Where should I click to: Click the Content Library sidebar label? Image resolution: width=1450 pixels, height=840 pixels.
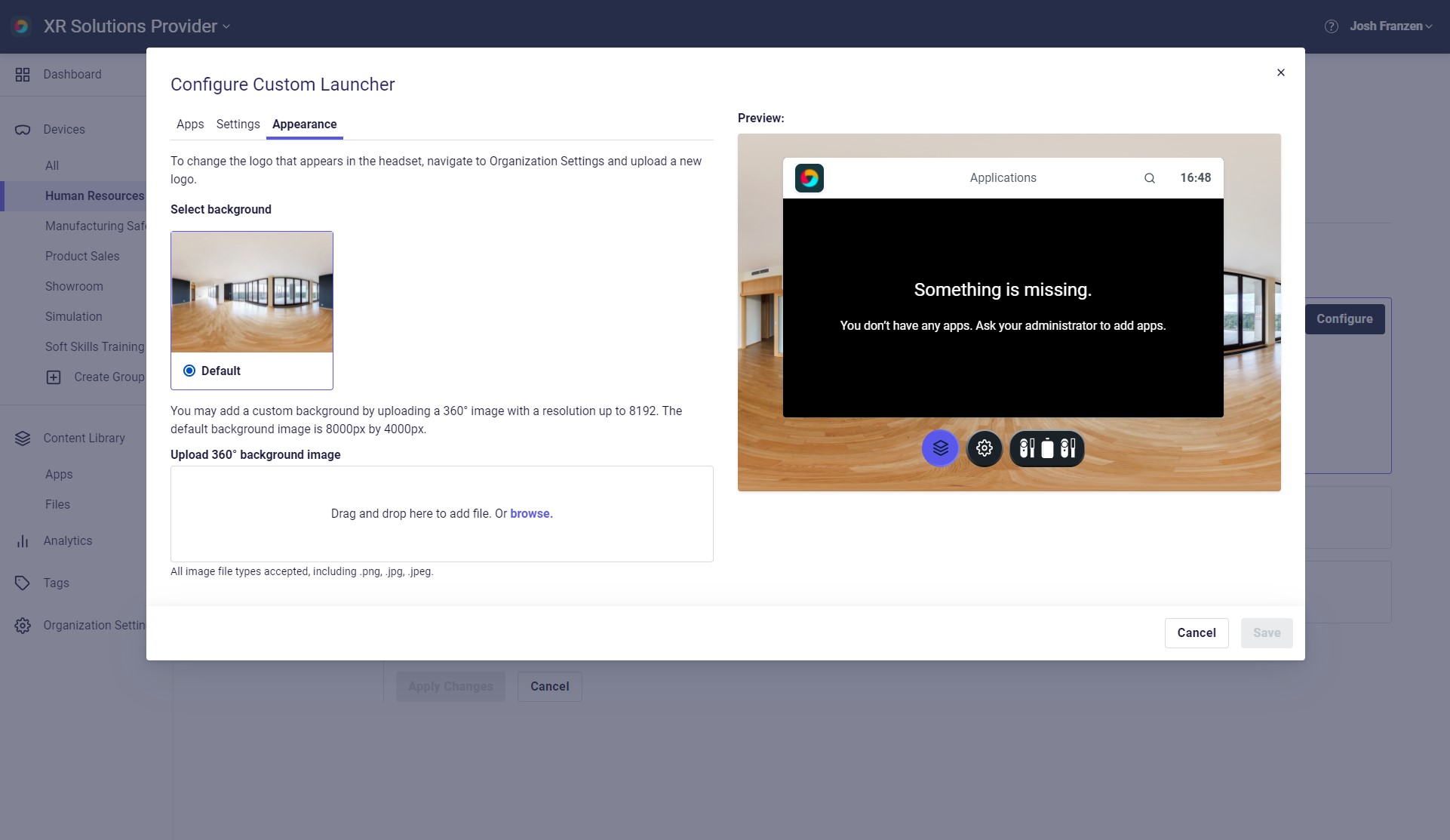[84, 438]
